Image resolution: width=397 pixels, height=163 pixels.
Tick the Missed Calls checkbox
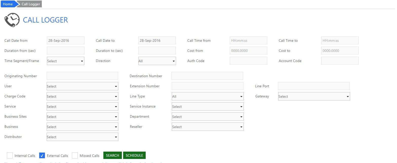tap(75, 155)
